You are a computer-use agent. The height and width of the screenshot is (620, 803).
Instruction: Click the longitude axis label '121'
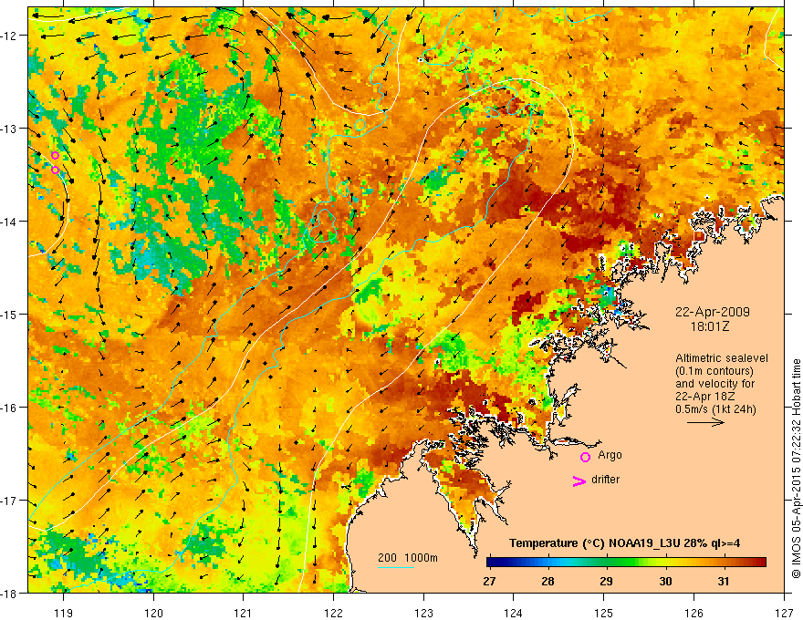coord(244,613)
